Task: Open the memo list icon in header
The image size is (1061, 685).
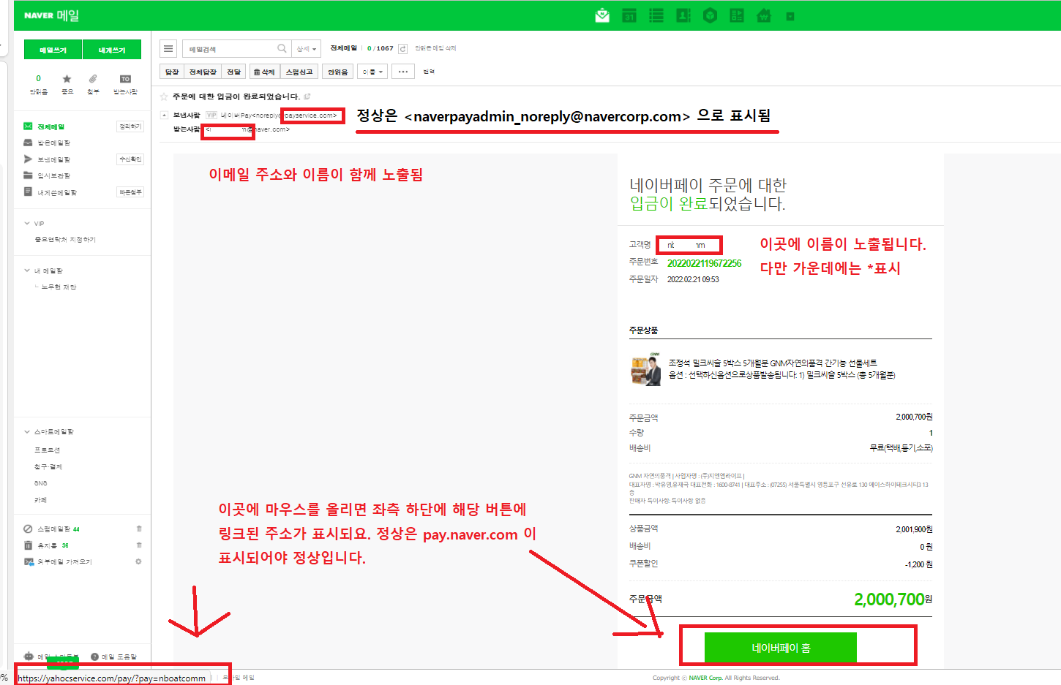Action: (656, 15)
